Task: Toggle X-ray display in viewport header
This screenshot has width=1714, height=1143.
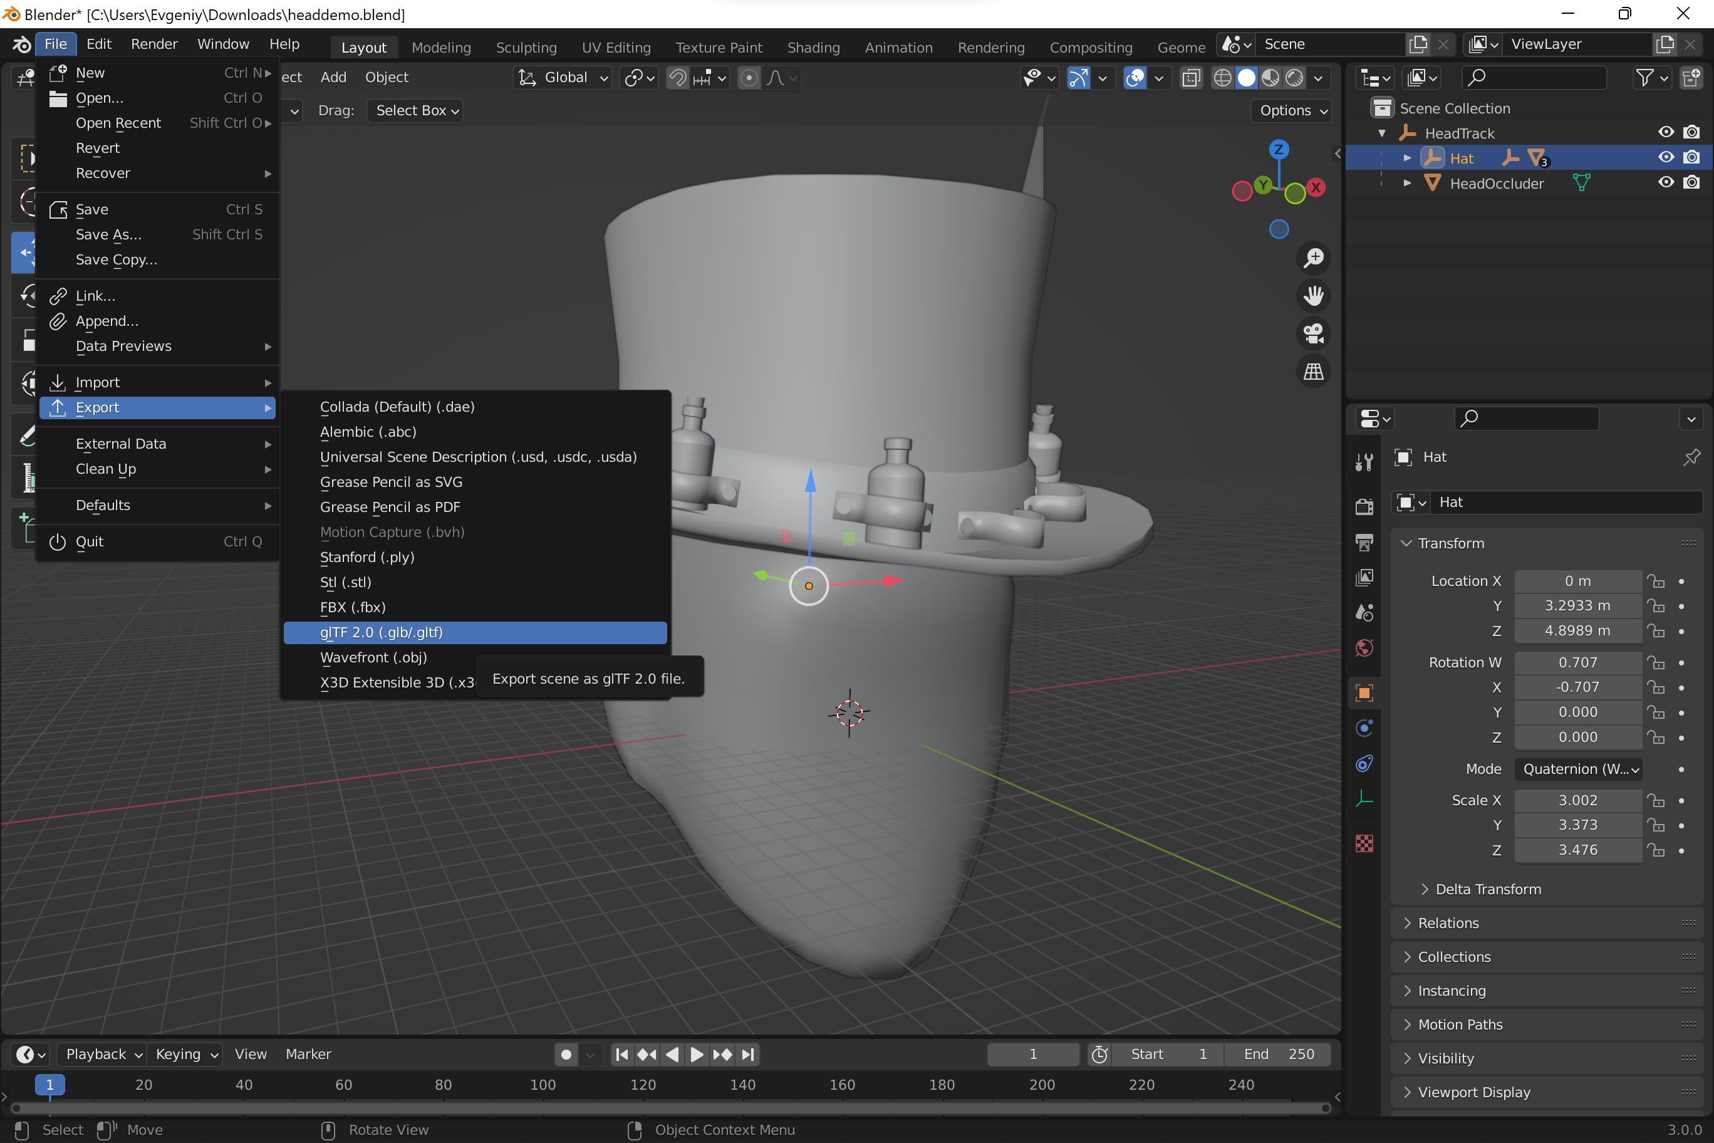Action: (1191, 78)
